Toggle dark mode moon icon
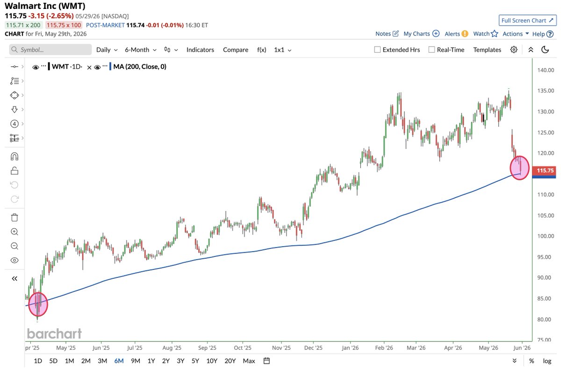Viewport: 561px width, 368px height. click(545, 50)
